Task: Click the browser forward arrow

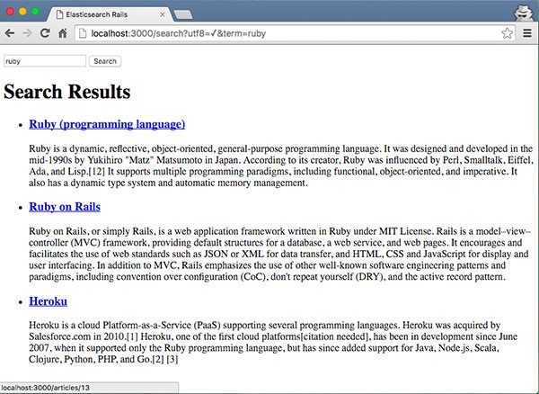Action: coord(27,33)
